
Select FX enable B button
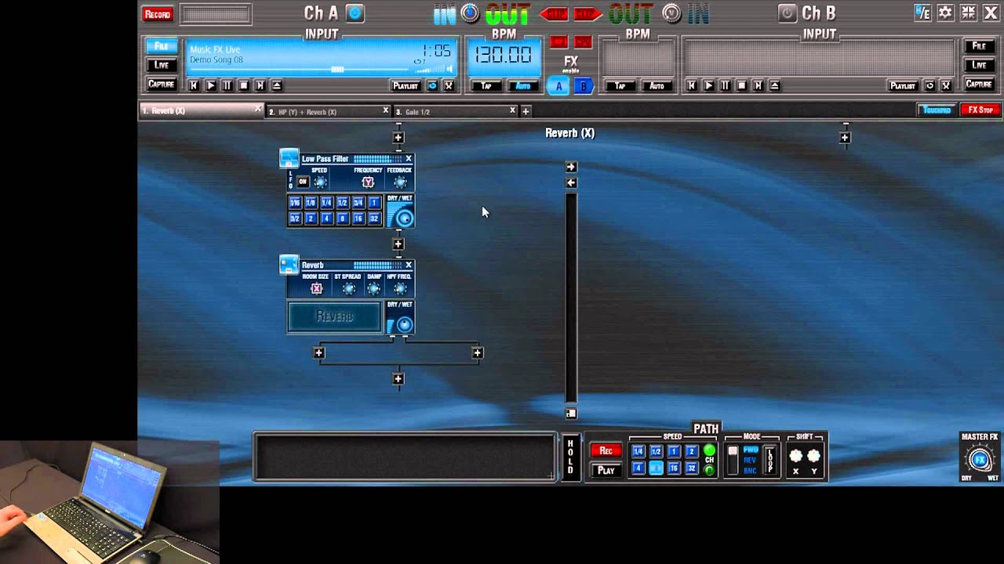[x=583, y=86]
